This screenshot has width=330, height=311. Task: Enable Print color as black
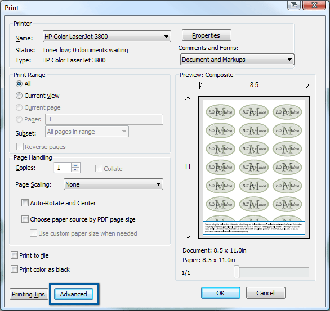tap(14, 269)
